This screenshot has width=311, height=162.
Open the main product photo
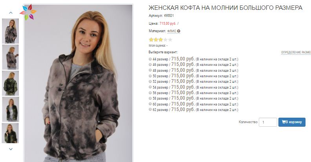coord(78,83)
